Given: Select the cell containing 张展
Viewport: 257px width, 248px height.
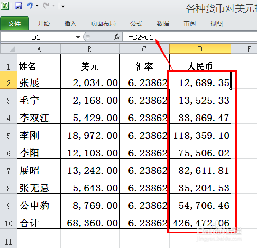Looking at the screenshot, I should pyautogui.click(x=39, y=80).
